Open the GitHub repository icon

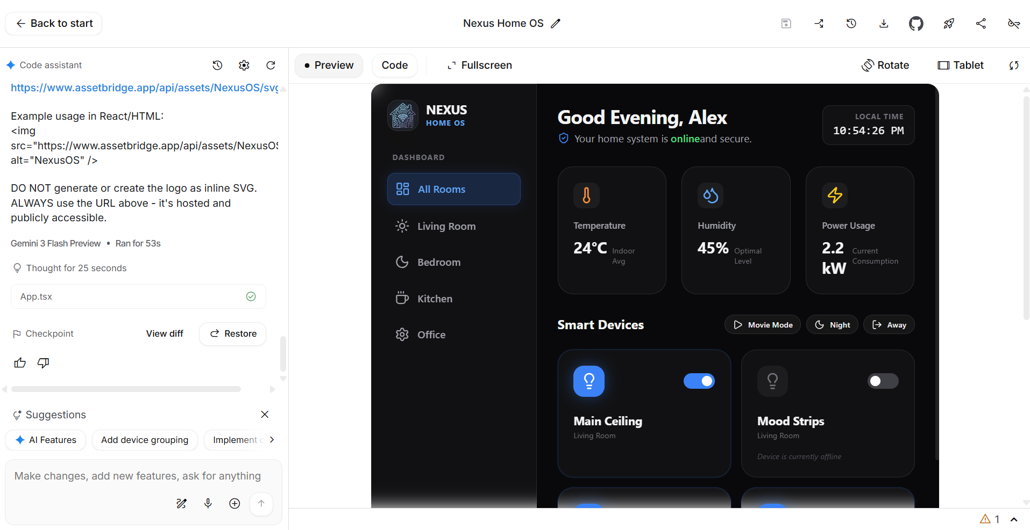coord(916,23)
